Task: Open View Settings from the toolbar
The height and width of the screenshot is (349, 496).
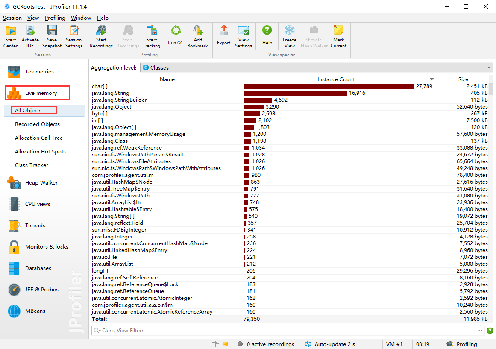Action: [243, 37]
